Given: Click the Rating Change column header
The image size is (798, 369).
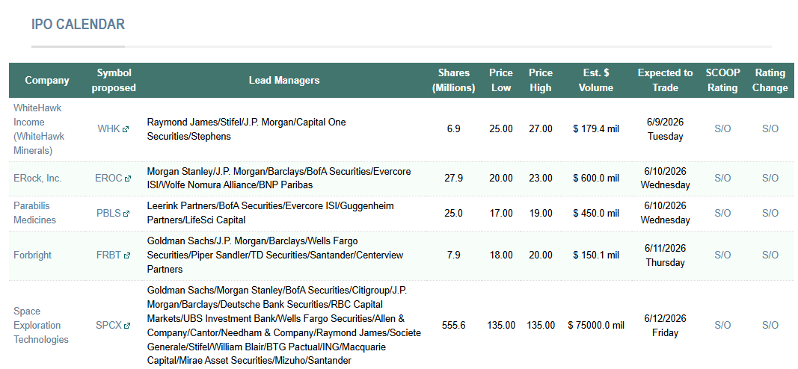Looking at the screenshot, I should [770, 81].
